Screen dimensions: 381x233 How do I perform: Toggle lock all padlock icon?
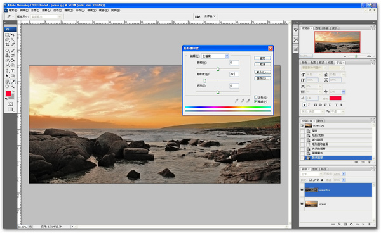coord(322,180)
